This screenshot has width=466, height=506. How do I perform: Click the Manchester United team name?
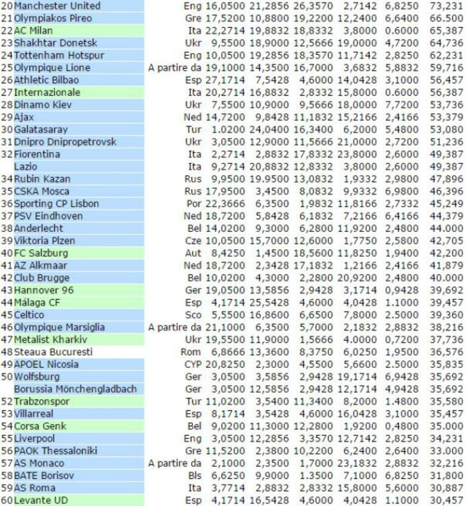(57, 6)
